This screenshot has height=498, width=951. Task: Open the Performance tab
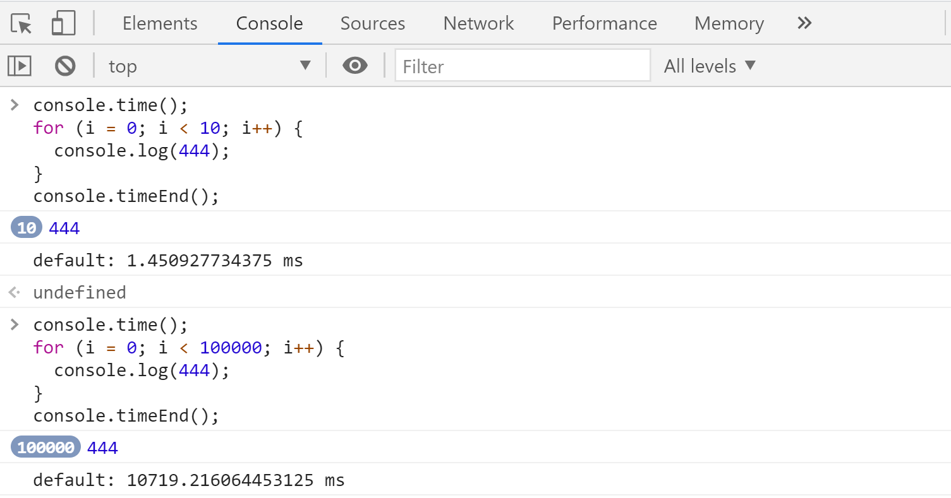(x=604, y=23)
